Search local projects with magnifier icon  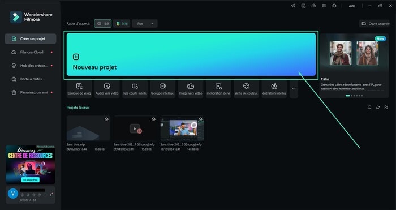tap(369, 108)
